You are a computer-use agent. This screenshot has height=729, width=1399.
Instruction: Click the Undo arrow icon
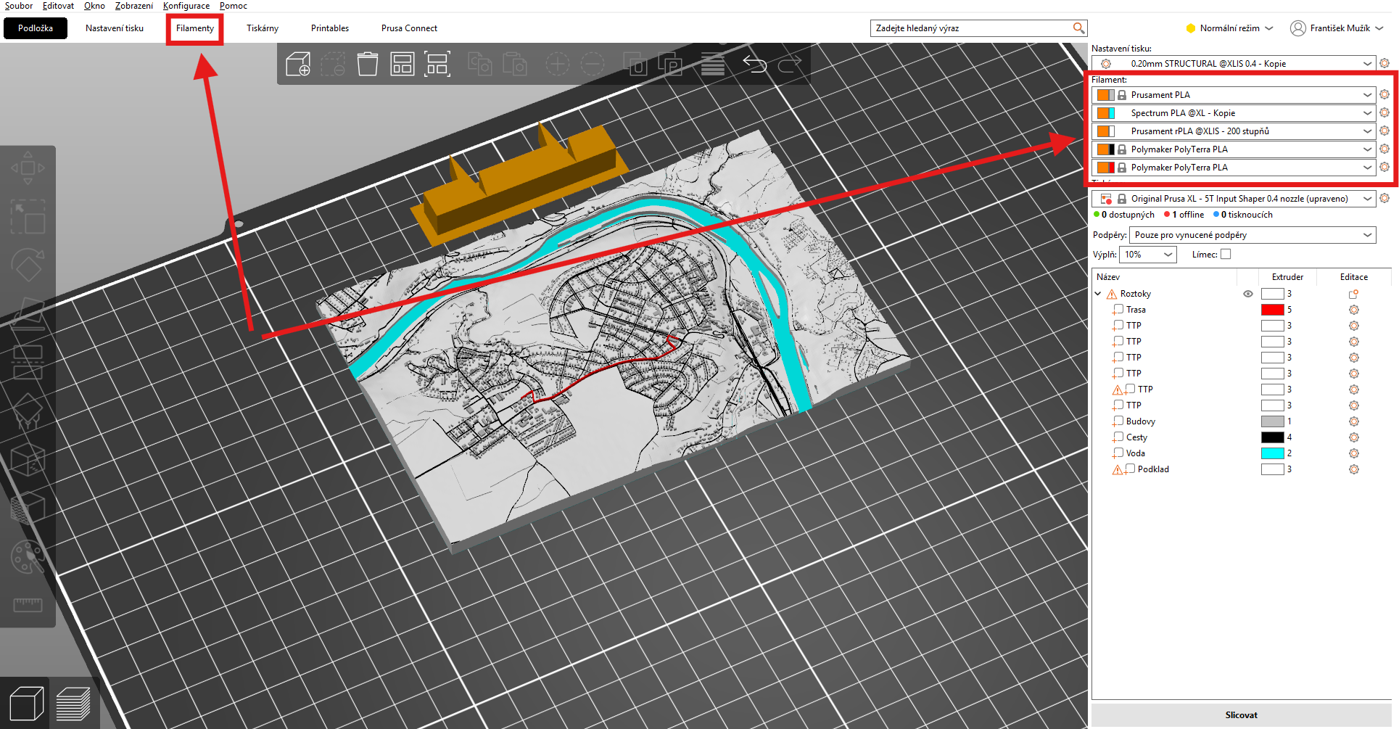point(754,64)
